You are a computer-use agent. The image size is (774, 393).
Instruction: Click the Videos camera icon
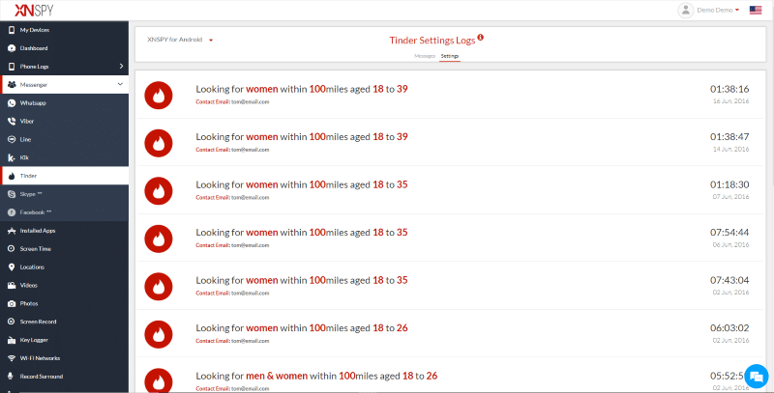coord(12,285)
